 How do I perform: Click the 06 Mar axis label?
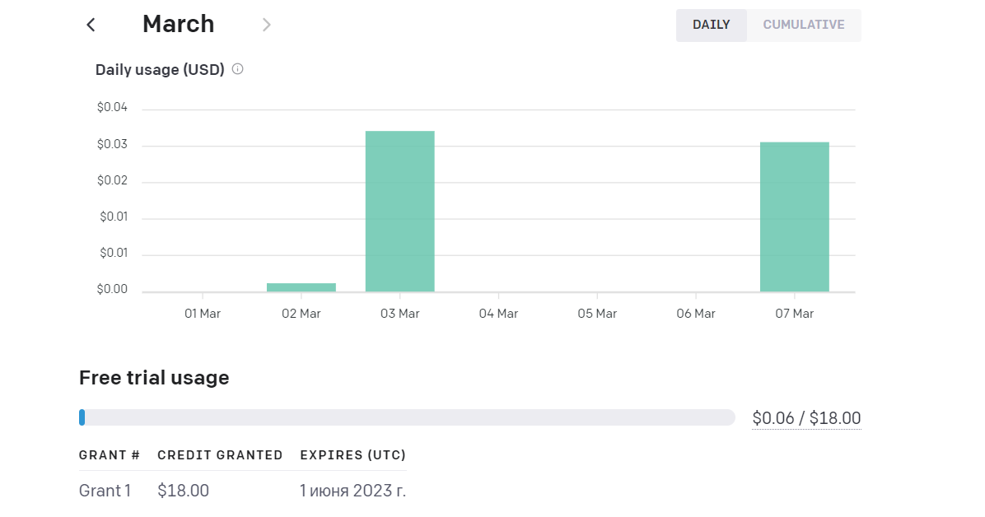pyautogui.click(x=696, y=314)
